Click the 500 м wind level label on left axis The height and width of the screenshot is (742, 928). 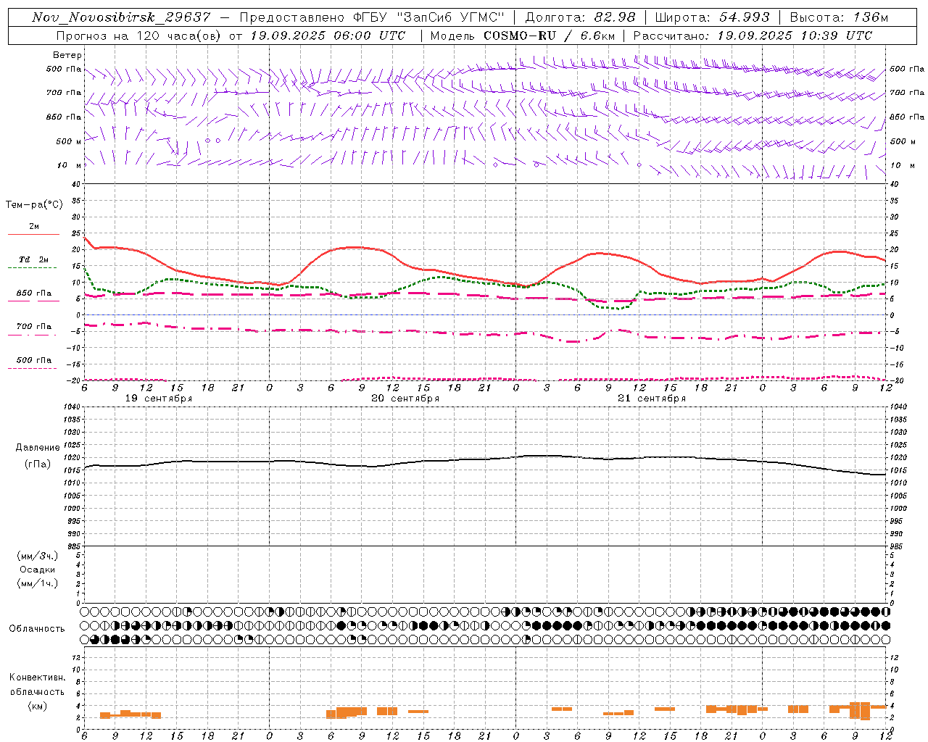[x=69, y=141]
